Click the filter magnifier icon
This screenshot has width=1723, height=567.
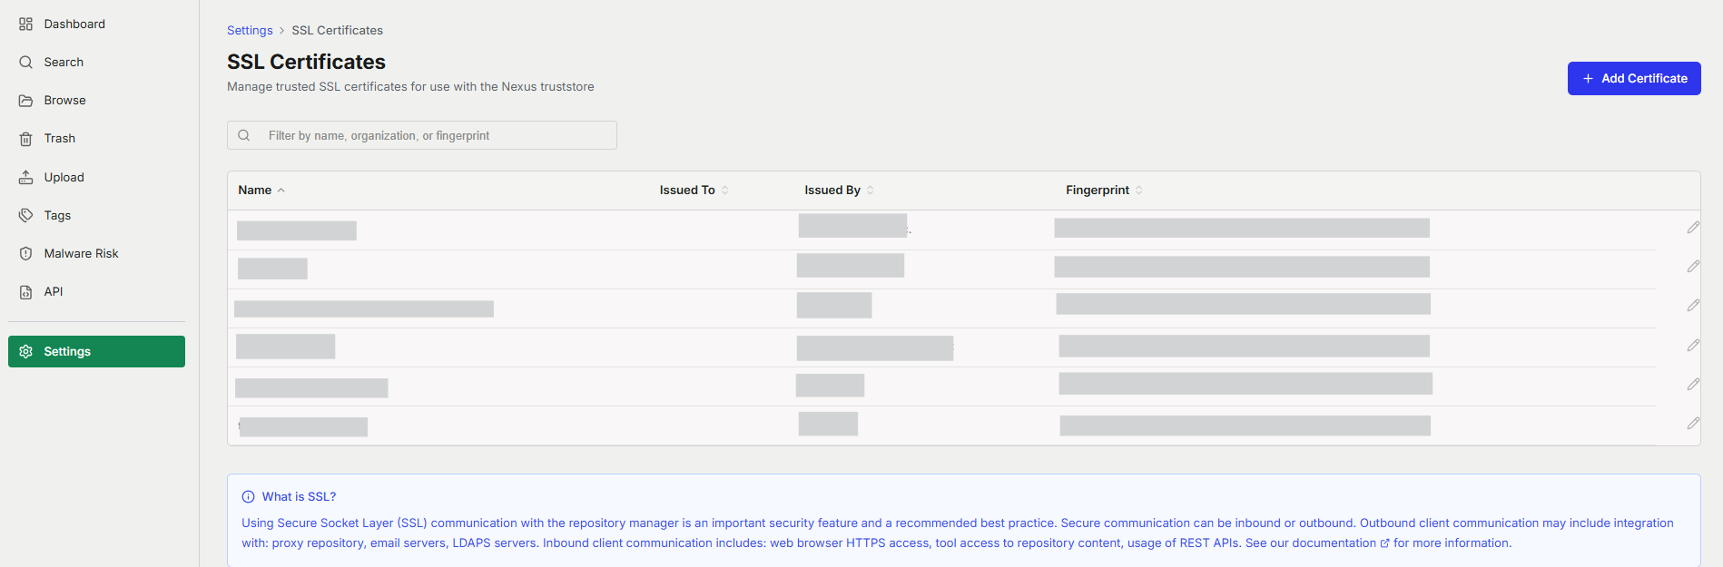point(244,135)
